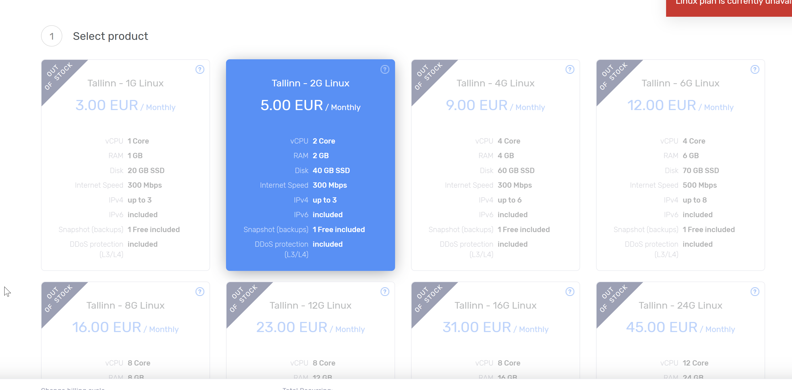This screenshot has height=390, width=792.
Task: Click the Select product heading
Action: pos(110,36)
